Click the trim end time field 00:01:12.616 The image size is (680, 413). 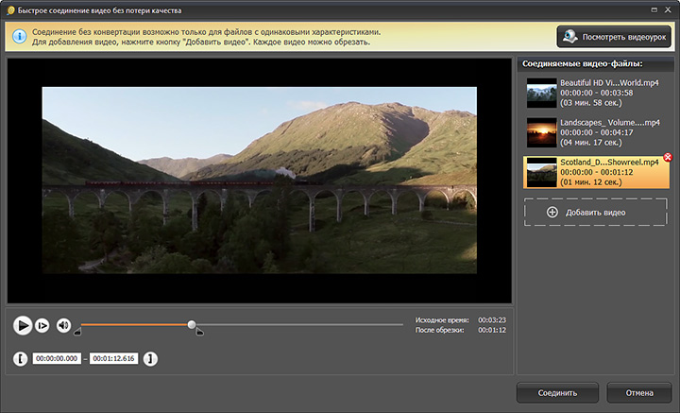point(113,359)
